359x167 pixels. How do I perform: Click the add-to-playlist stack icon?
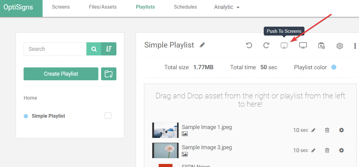pos(321,46)
